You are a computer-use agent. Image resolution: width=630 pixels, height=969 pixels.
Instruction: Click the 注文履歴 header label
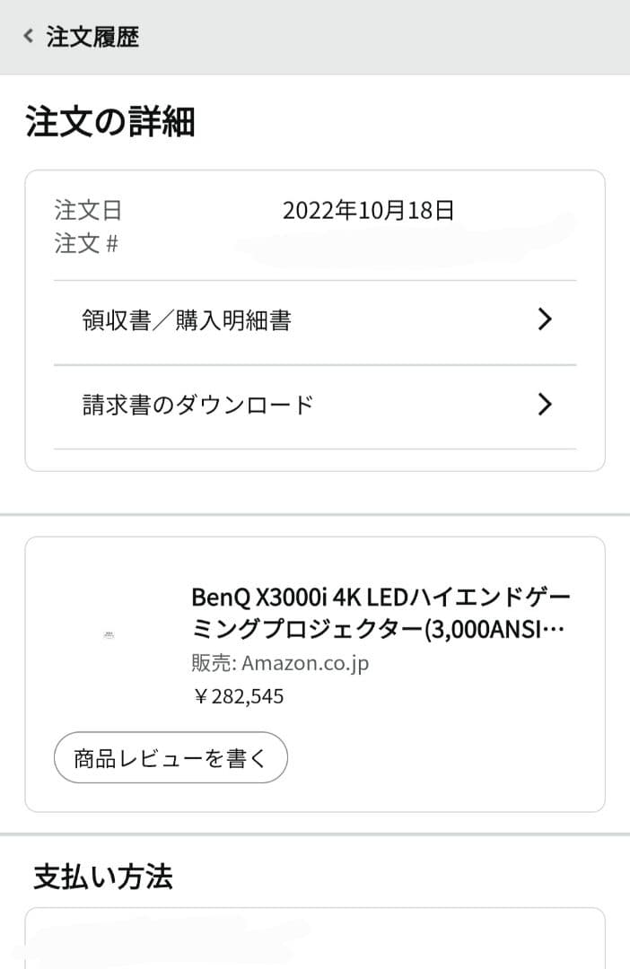tap(96, 38)
